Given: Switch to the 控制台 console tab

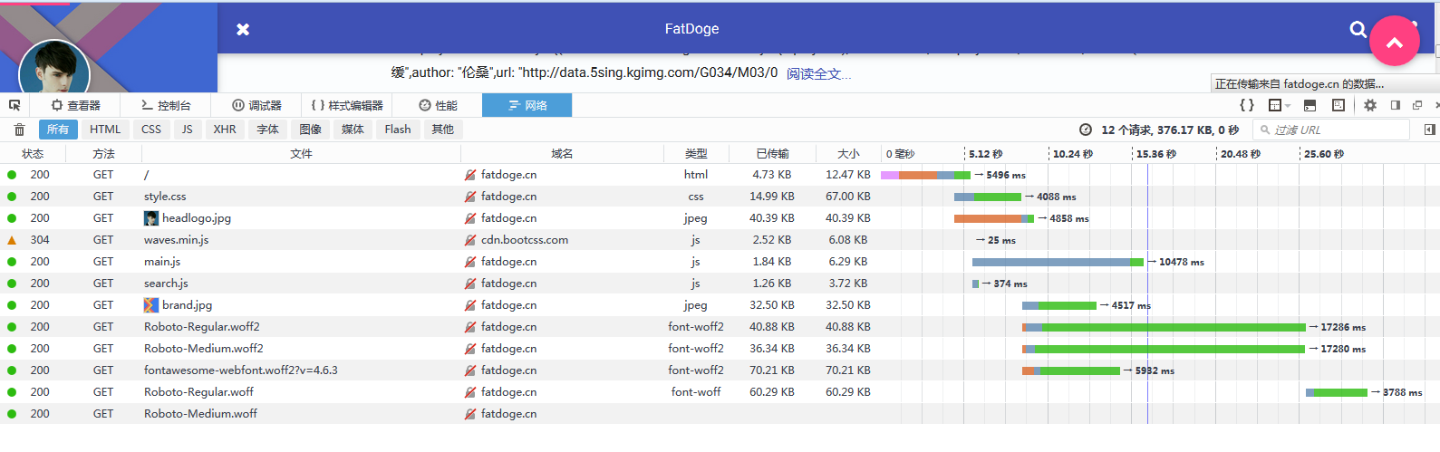Looking at the screenshot, I should [x=166, y=106].
